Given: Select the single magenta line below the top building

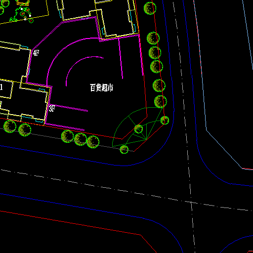Looking at the screenshot, I should [121, 58].
